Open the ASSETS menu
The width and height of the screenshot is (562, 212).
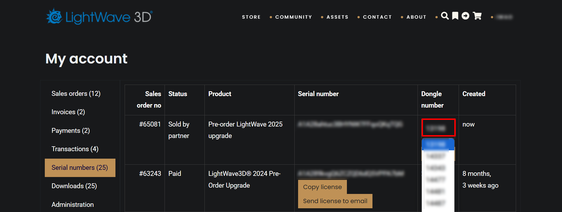click(337, 17)
